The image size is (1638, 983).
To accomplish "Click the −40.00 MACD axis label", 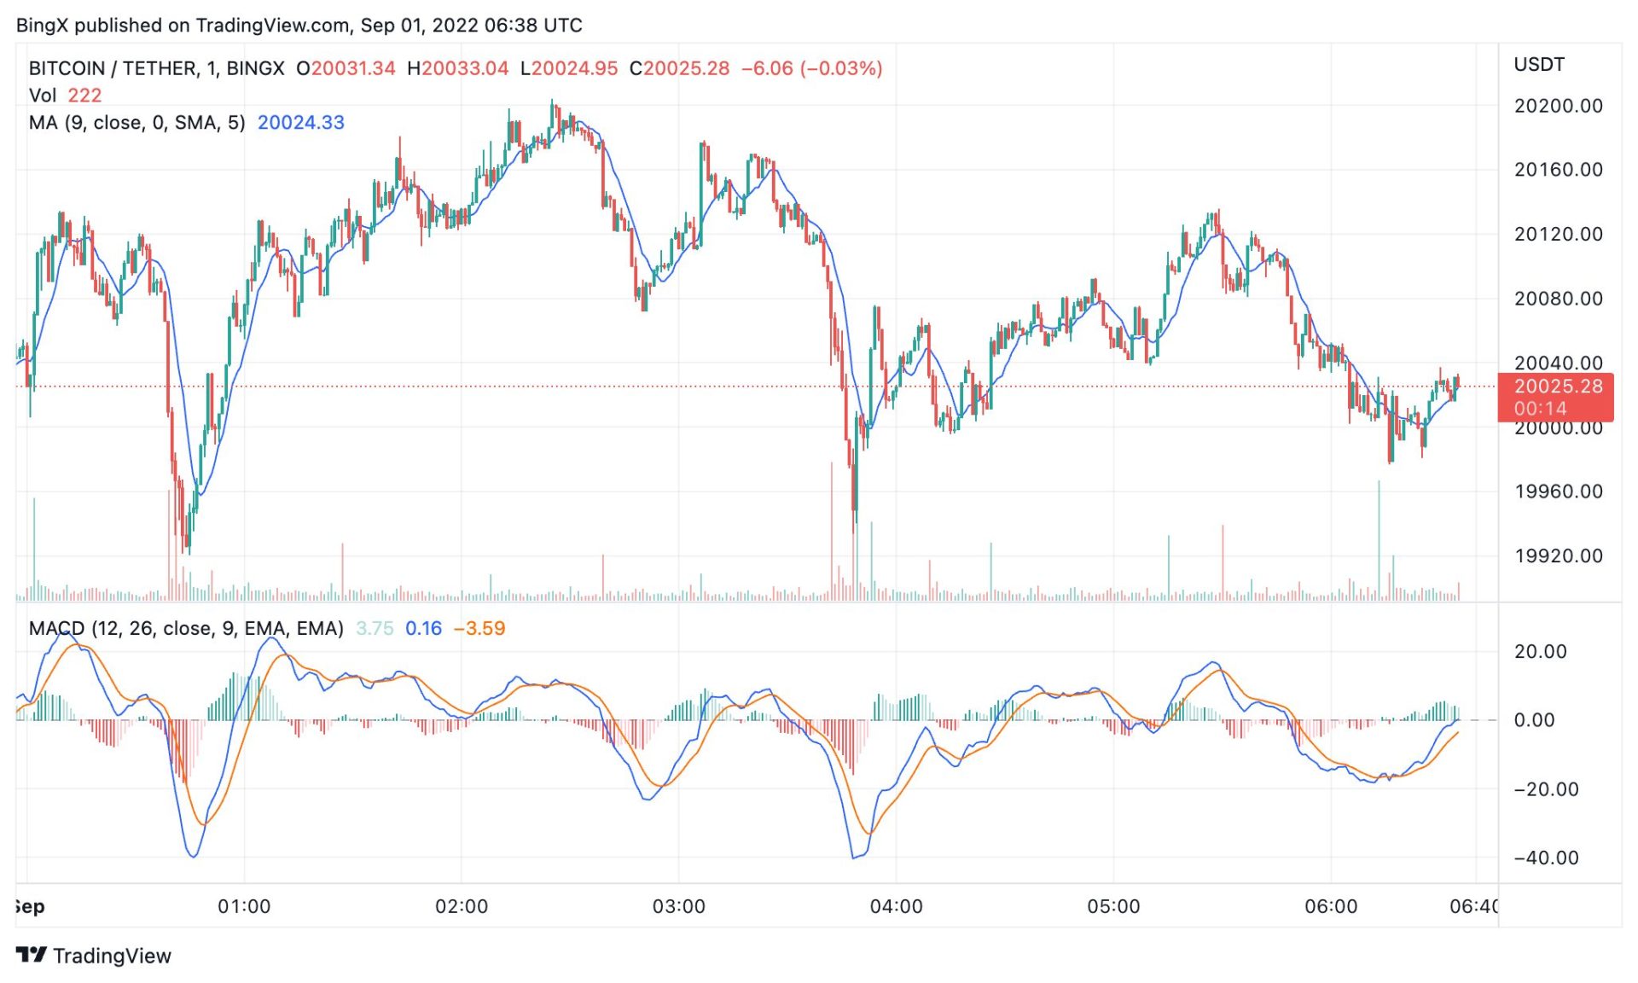I will coord(1546,858).
